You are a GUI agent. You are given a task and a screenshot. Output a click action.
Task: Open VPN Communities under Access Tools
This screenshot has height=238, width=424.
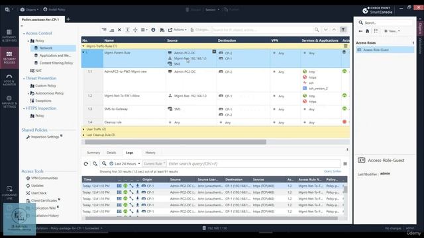tap(42, 178)
